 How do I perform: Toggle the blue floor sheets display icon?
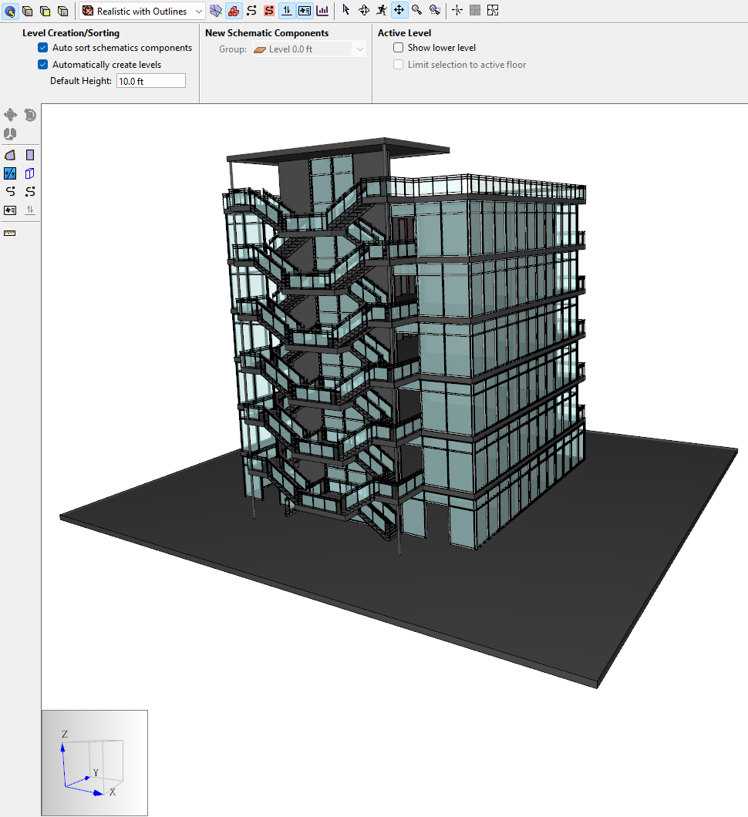[x=216, y=11]
